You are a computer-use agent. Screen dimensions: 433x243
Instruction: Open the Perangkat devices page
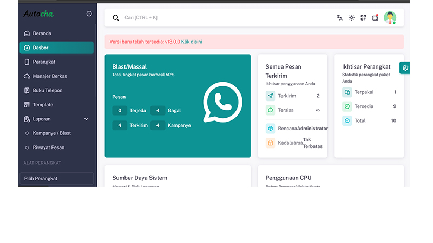(x=57, y=62)
